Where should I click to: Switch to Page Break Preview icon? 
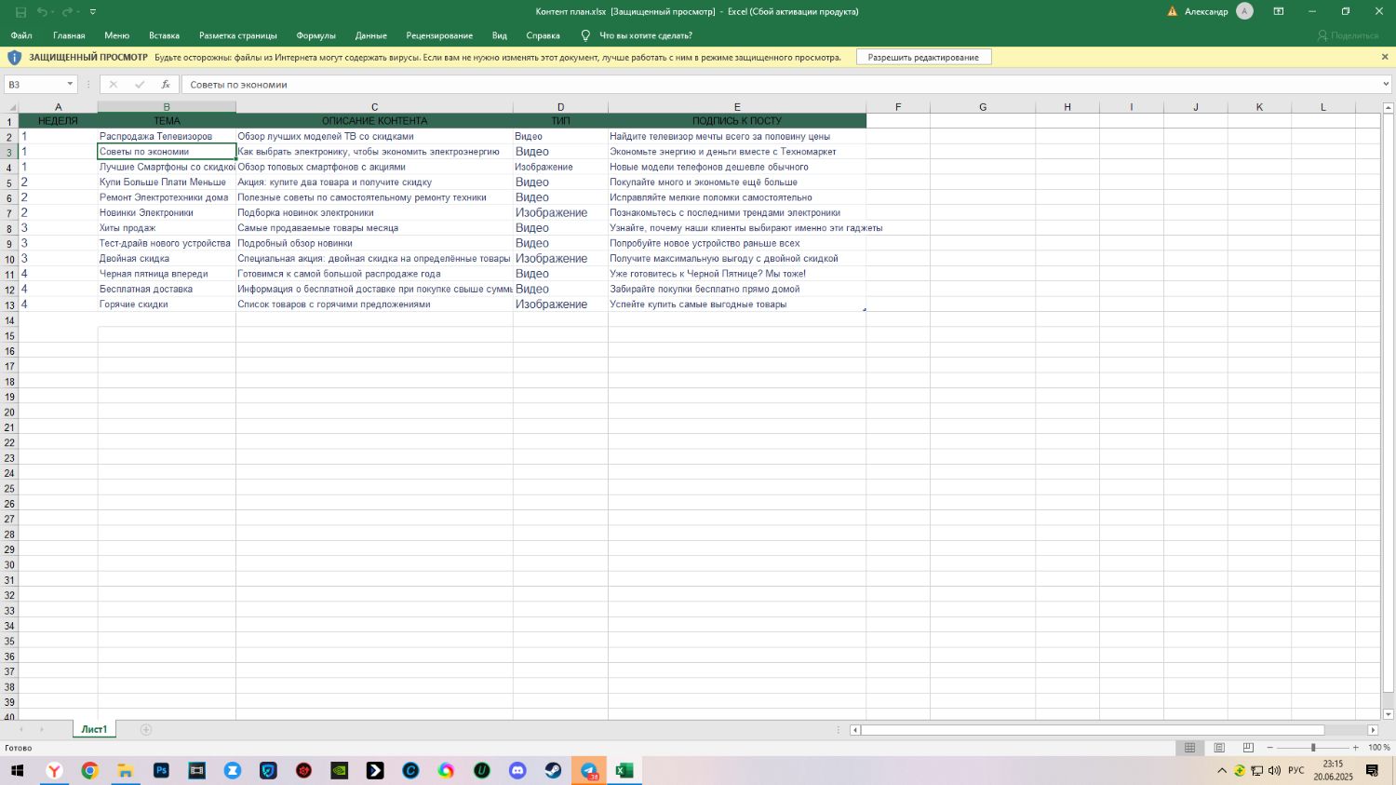[1248, 748]
